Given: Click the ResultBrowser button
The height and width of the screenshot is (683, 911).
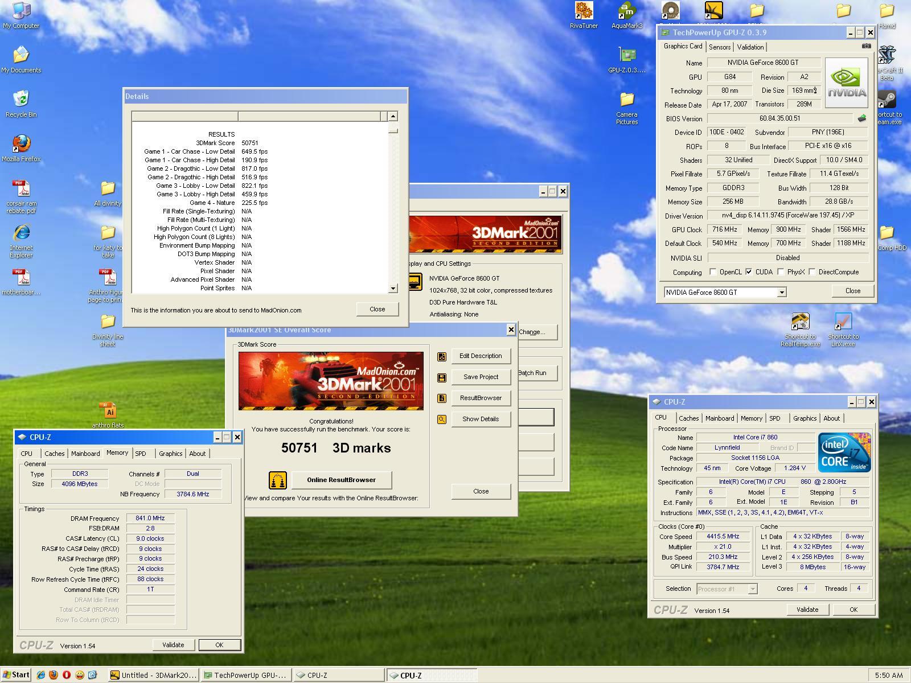Looking at the screenshot, I should click(x=481, y=398).
